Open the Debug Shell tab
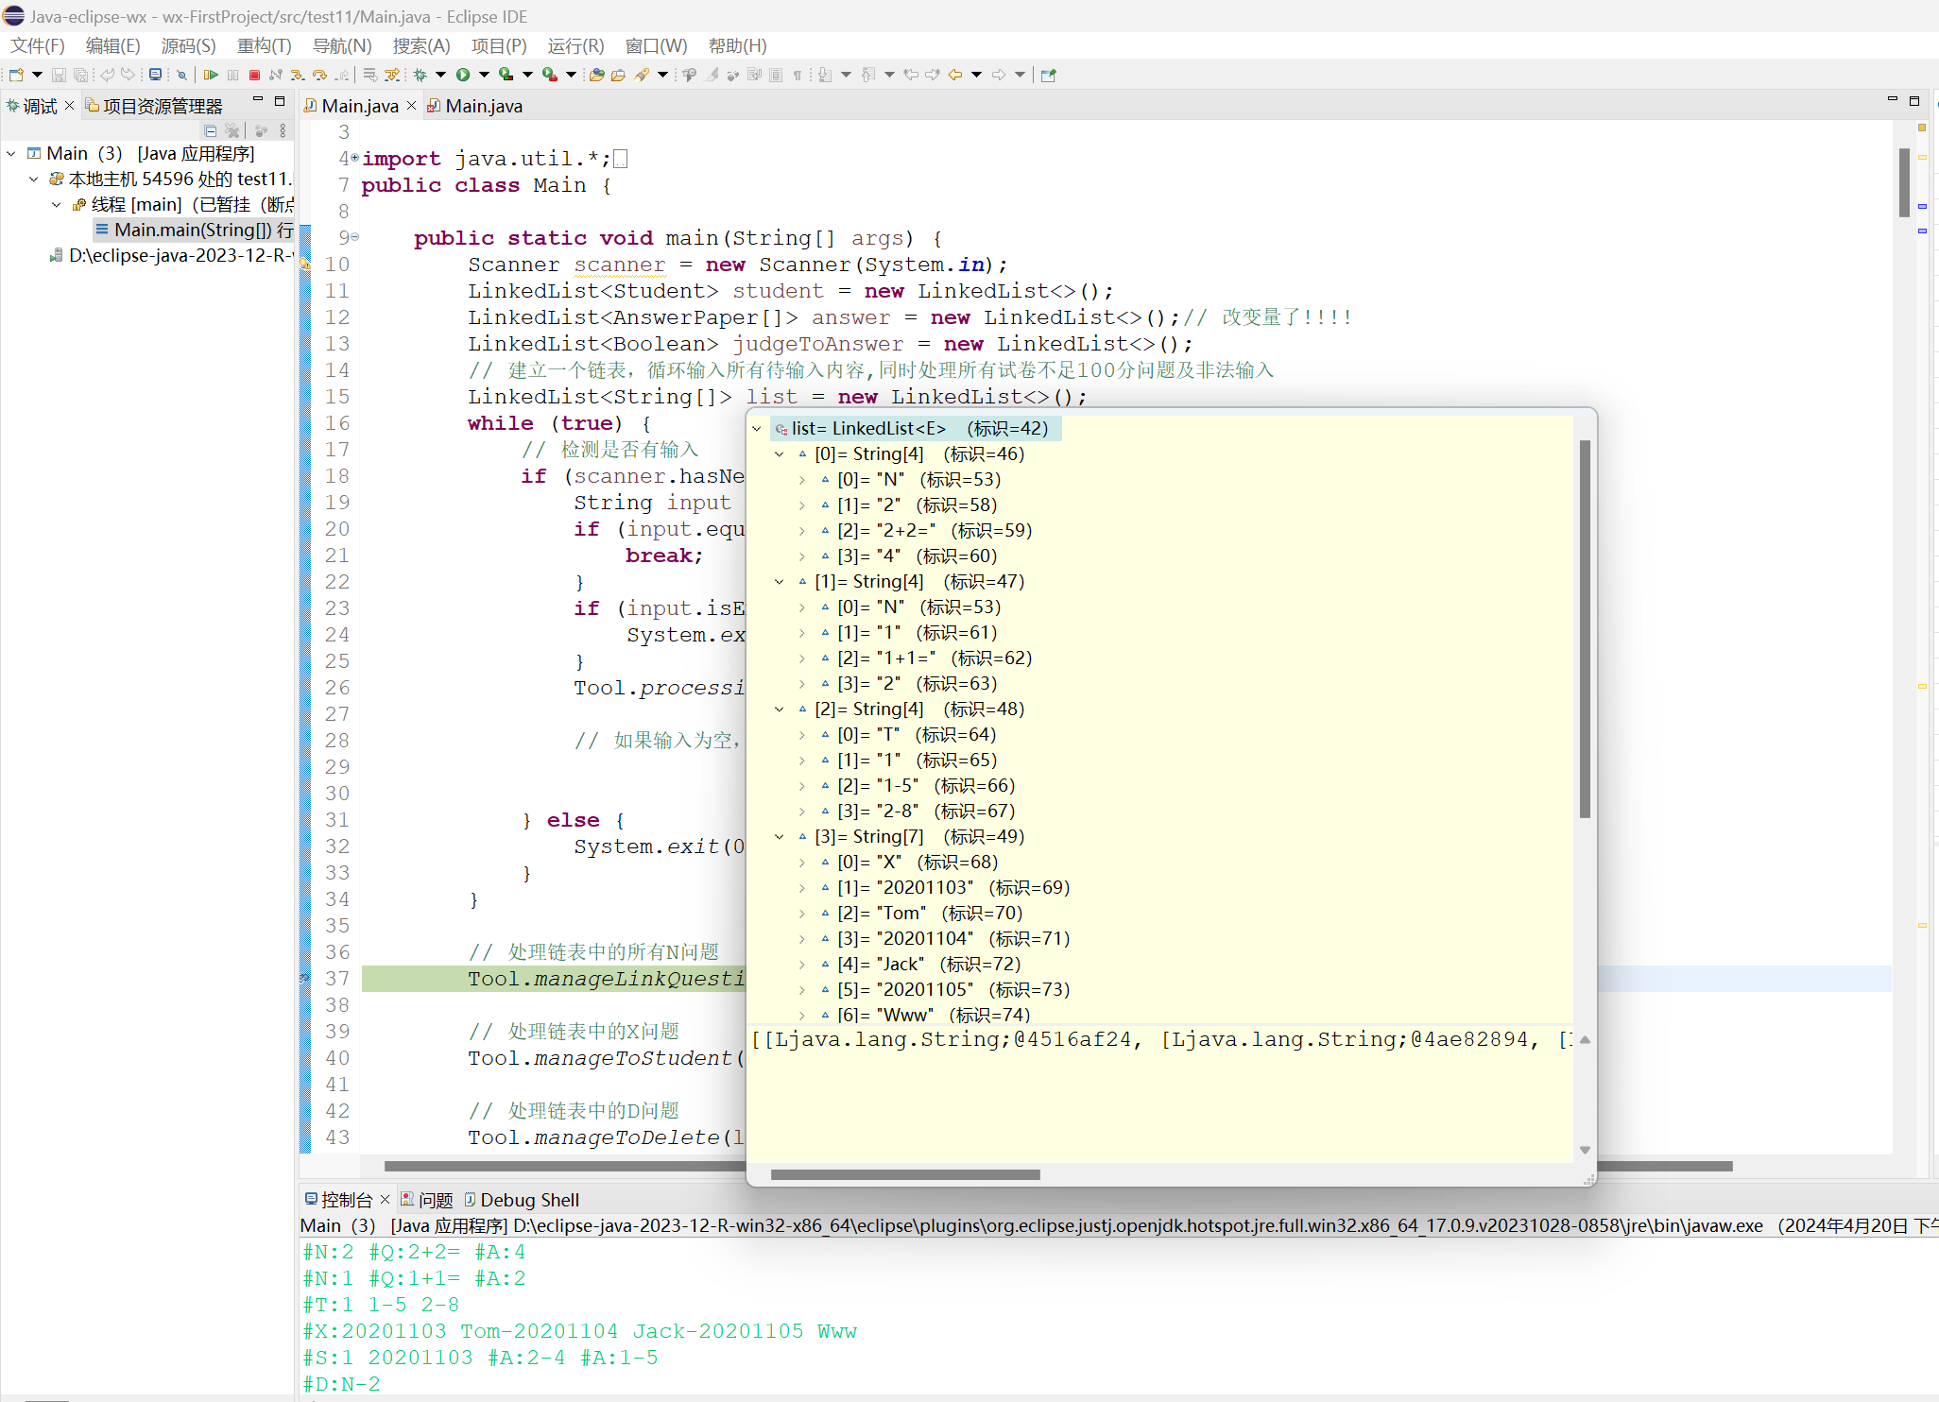The width and height of the screenshot is (1939, 1402). 528,1200
